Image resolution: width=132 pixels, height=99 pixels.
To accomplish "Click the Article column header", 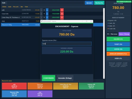I will pos(4,7).
